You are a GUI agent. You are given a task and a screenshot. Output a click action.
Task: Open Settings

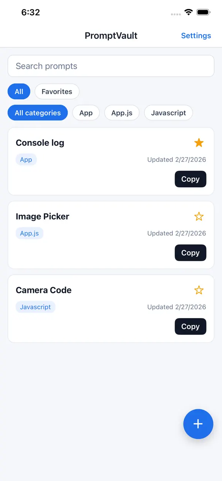(196, 36)
